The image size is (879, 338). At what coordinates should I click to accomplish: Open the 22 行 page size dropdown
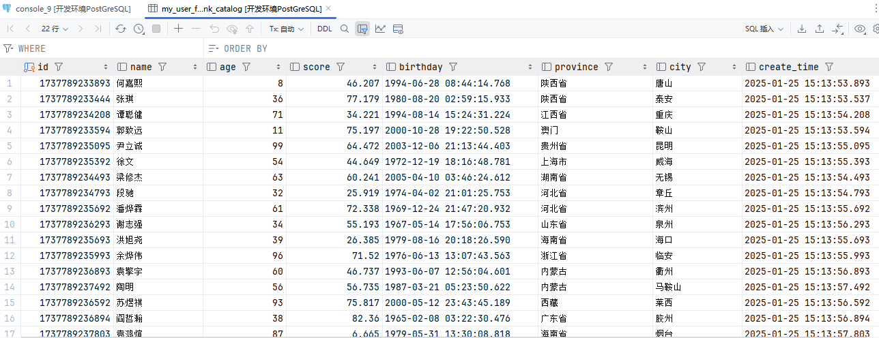pyautogui.click(x=55, y=29)
